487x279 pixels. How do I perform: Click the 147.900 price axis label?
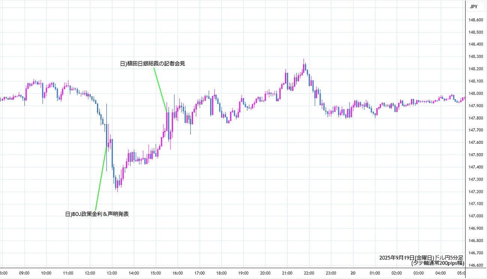pyautogui.click(x=476, y=106)
